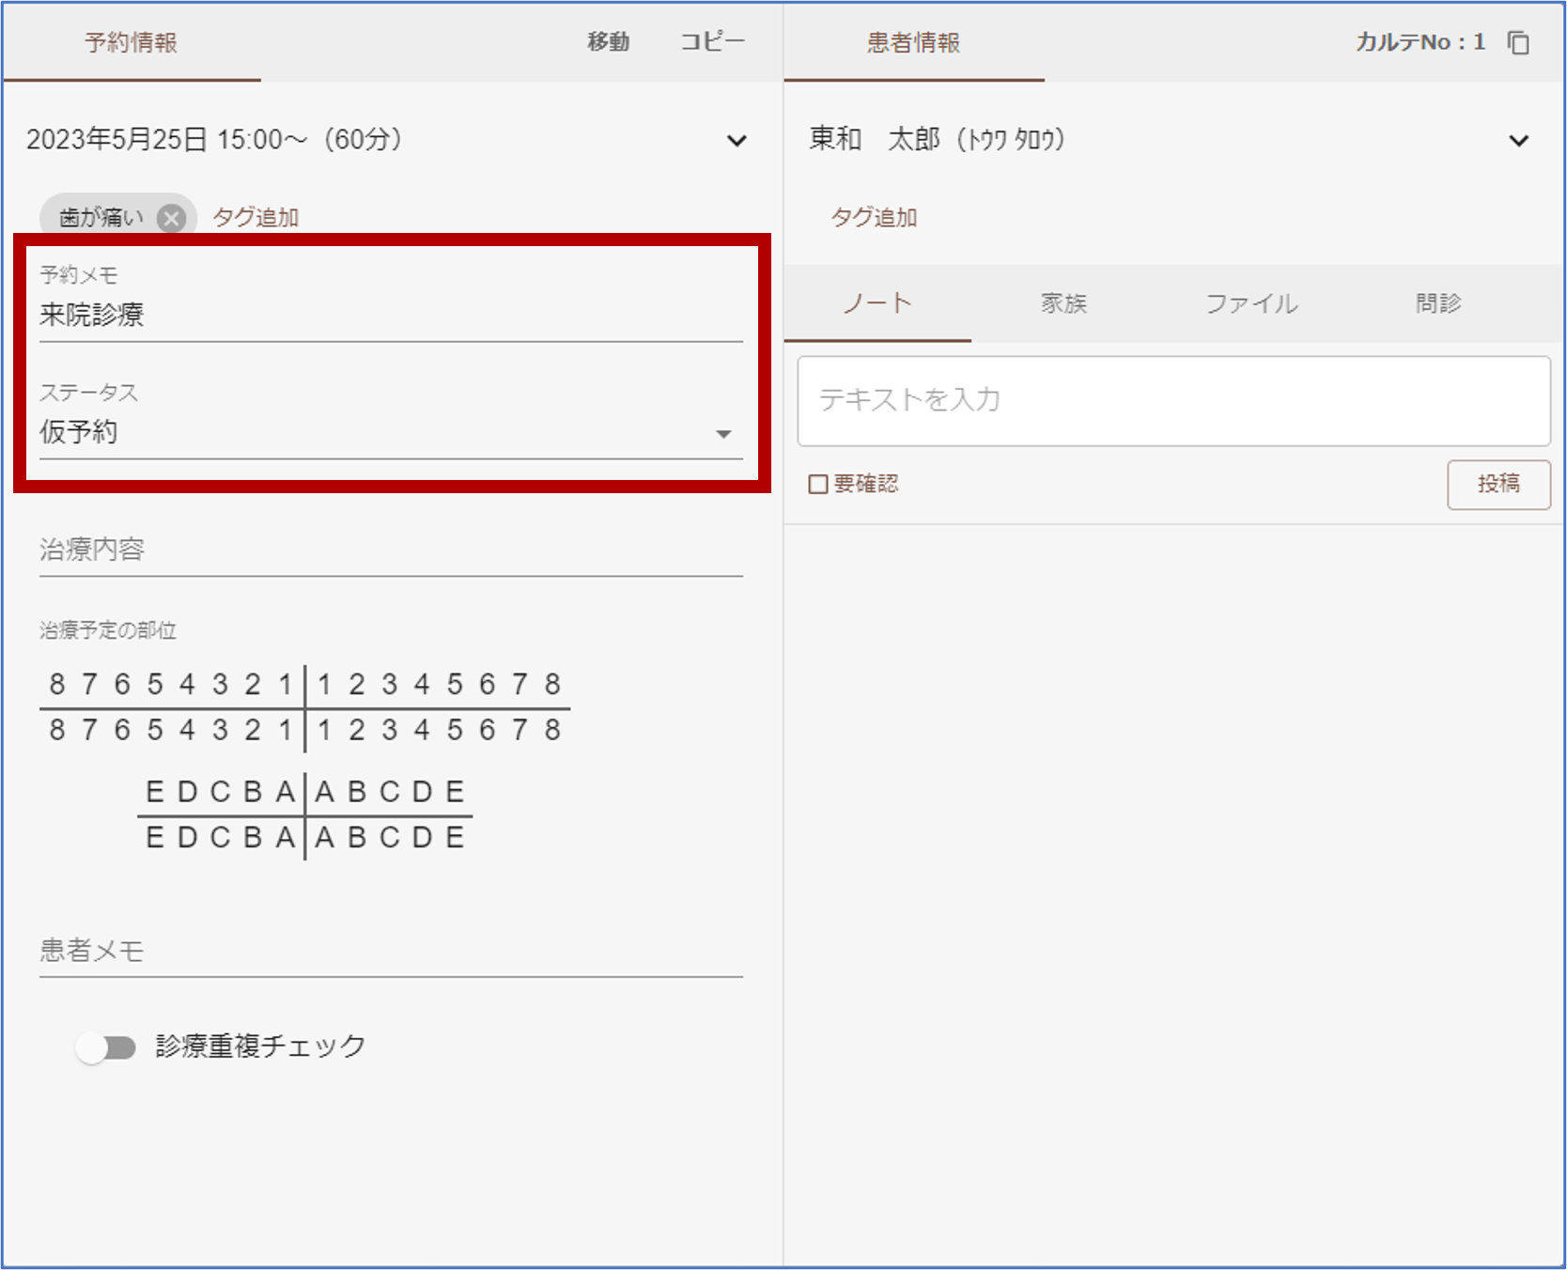This screenshot has height=1270, width=1567.
Task: Select the ノート tab
Action: click(x=877, y=303)
